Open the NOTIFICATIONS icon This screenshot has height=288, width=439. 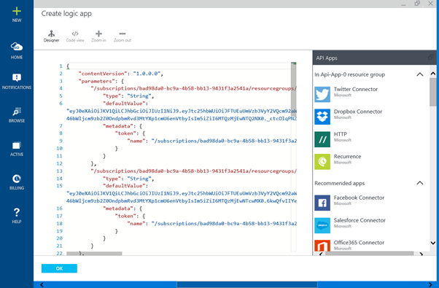click(17, 77)
